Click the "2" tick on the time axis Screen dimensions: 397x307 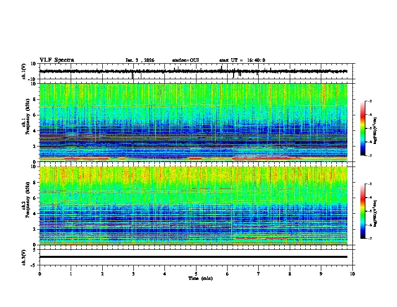point(102,274)
